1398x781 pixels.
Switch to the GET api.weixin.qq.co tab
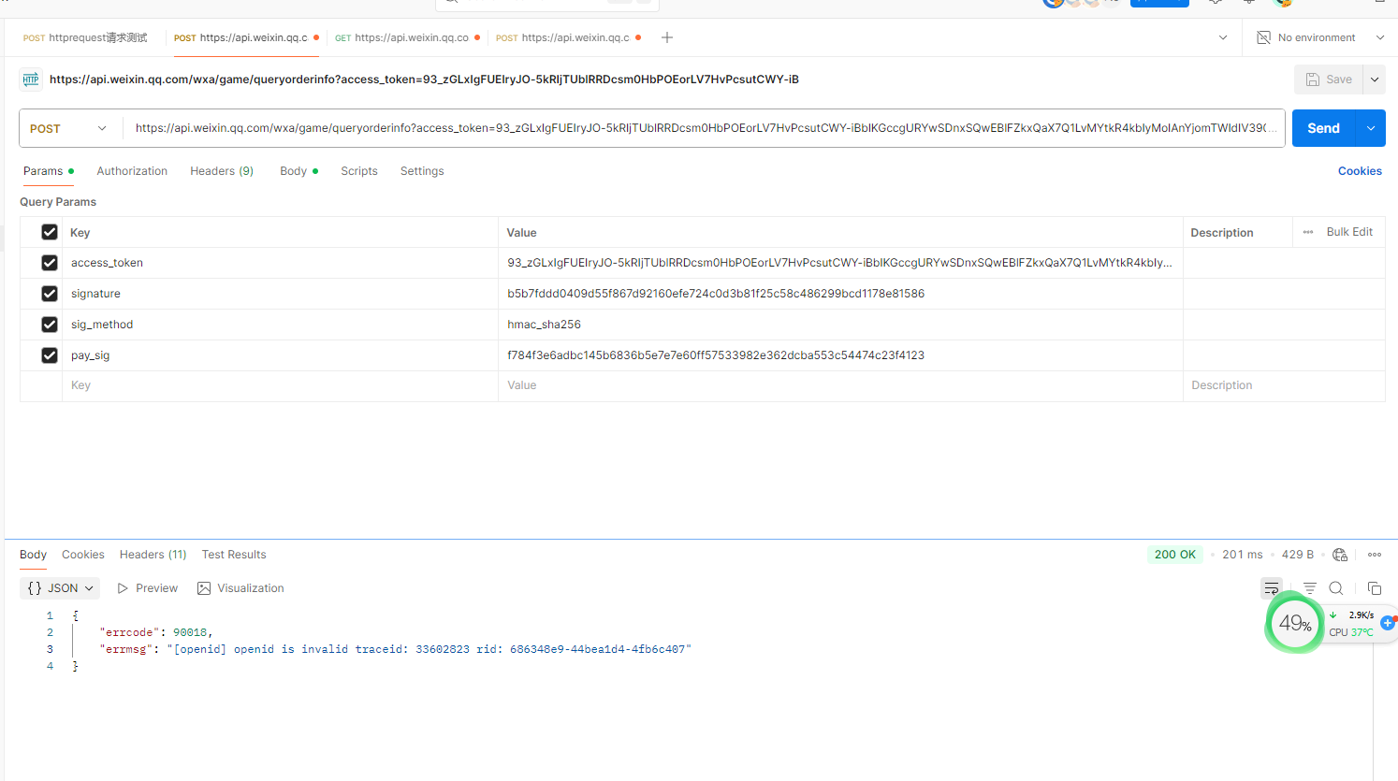[x=407, y=37]
